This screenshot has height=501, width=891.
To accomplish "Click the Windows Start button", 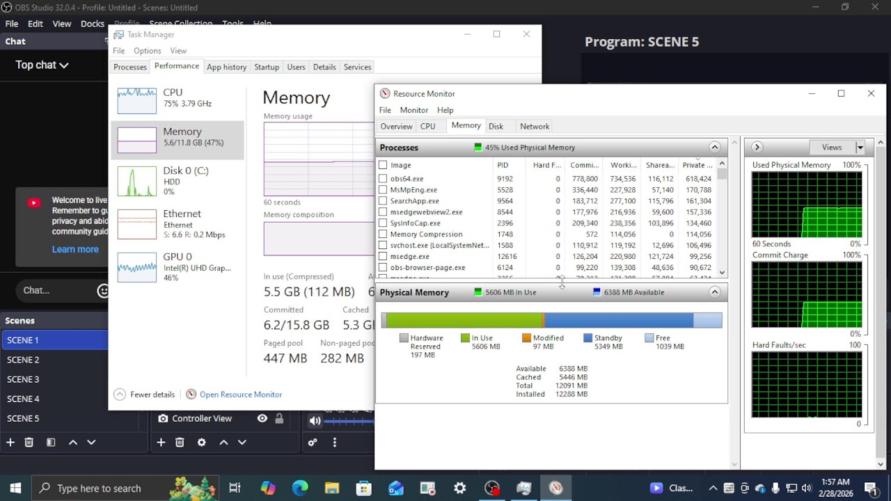I will [15, 488].
